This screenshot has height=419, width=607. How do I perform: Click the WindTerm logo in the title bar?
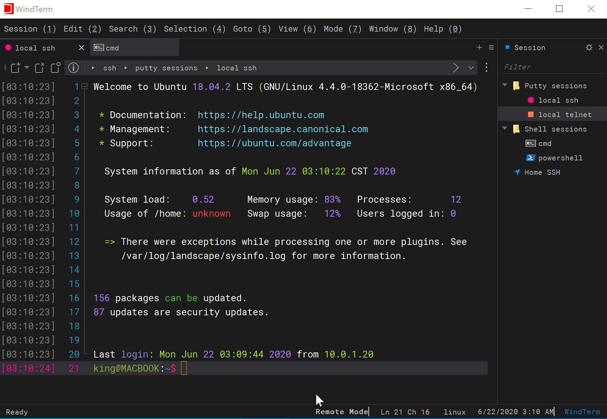pyautogui.click(x=8, y=9)
